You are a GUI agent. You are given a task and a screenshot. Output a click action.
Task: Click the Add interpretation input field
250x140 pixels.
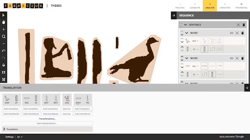[47, 123]
